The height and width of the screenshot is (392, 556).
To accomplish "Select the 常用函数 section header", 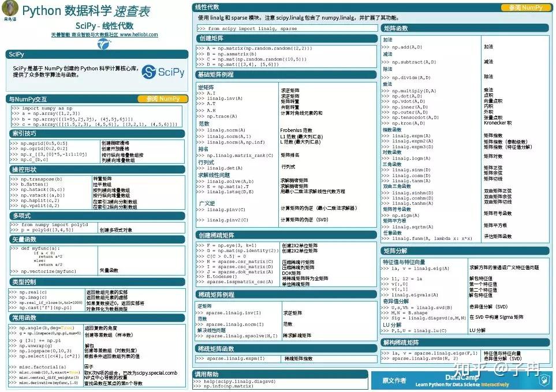I will click(97, 318).
